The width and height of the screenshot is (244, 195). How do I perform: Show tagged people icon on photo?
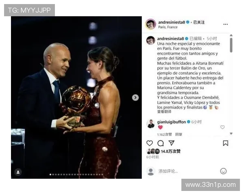18,172
